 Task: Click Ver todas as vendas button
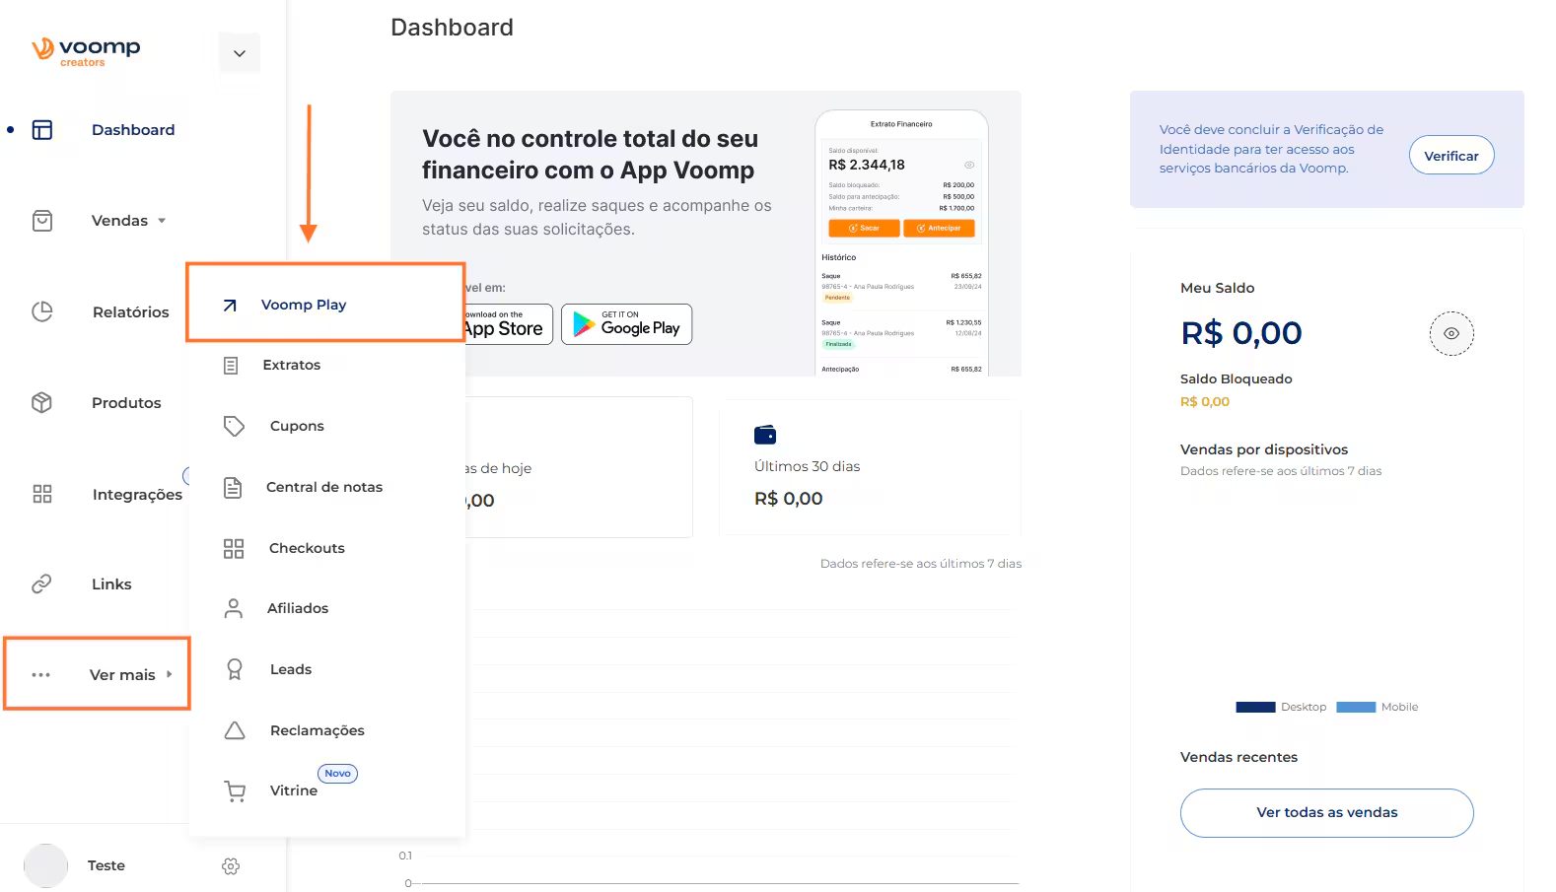[1327, 813]
